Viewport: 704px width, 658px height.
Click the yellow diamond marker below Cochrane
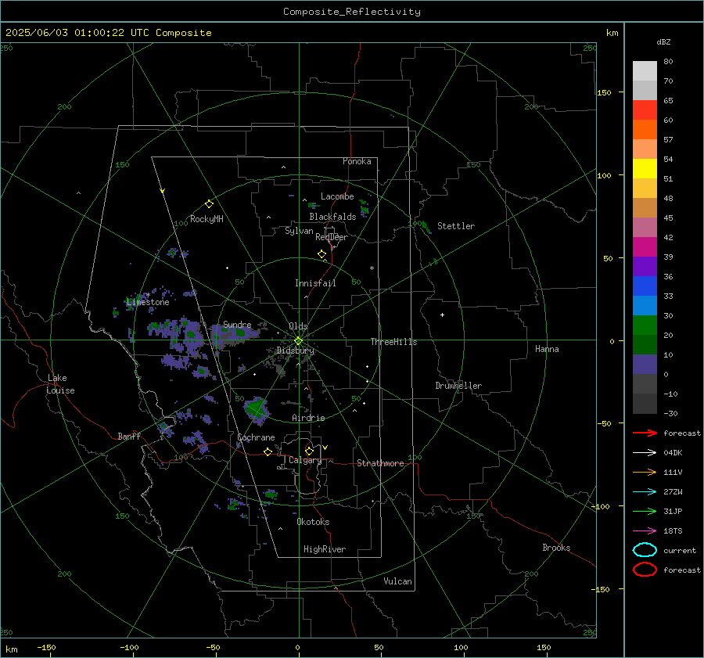(268, 452)
